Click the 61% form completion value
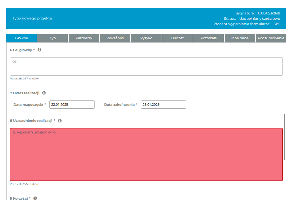295x200 pixels. click(277, 24)
